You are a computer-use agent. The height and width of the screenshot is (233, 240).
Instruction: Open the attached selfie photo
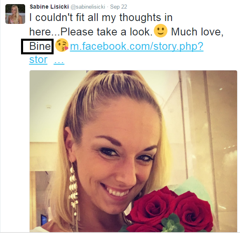click(133, 151)
